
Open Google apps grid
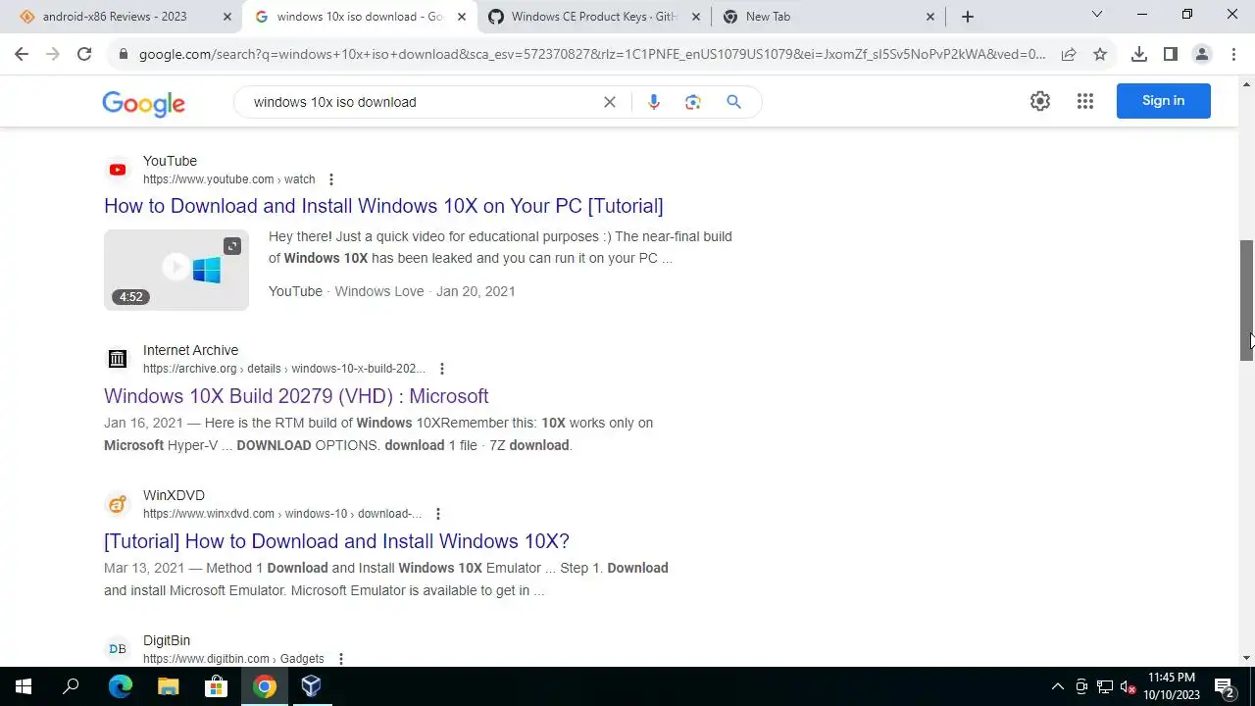click(x=1085, y=101)
